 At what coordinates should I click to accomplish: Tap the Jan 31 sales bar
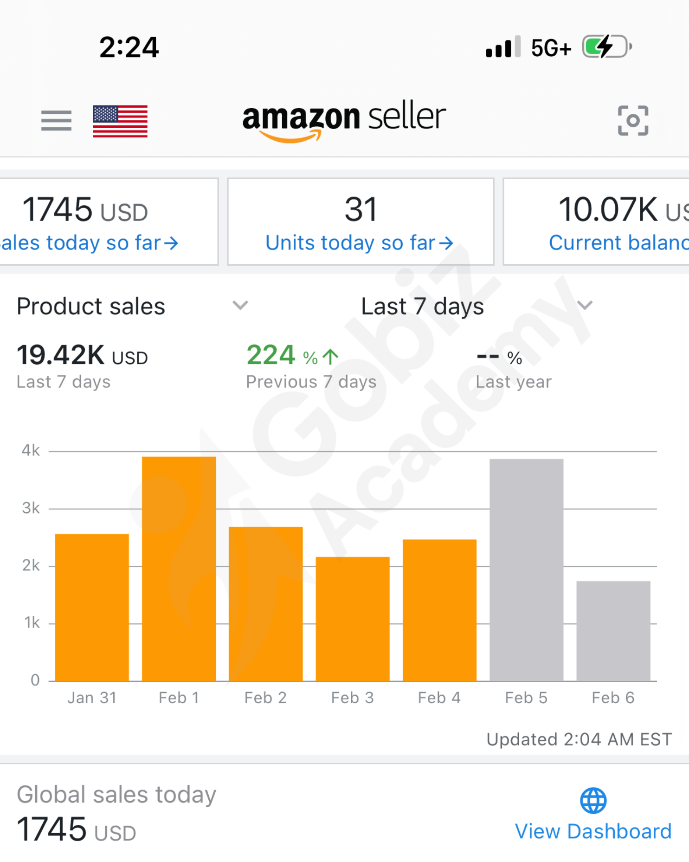(92, 607)
